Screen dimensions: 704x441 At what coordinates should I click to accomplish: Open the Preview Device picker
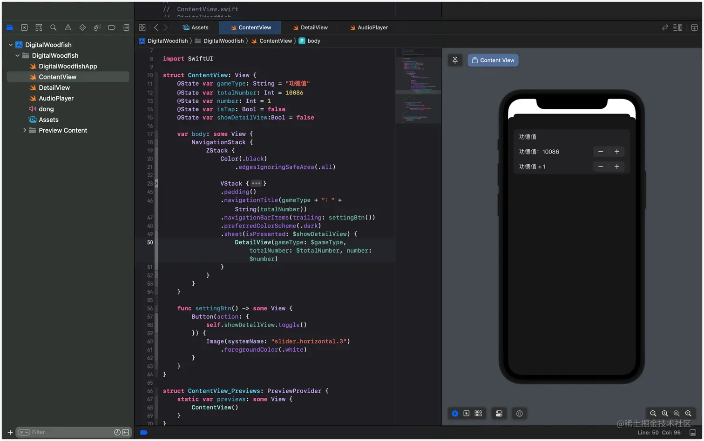point(520,414)
